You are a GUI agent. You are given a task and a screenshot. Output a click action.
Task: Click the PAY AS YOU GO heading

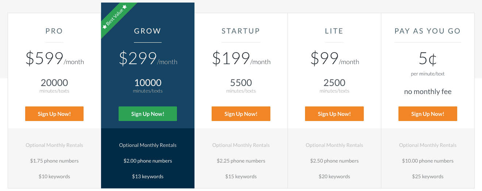point(428,31)
